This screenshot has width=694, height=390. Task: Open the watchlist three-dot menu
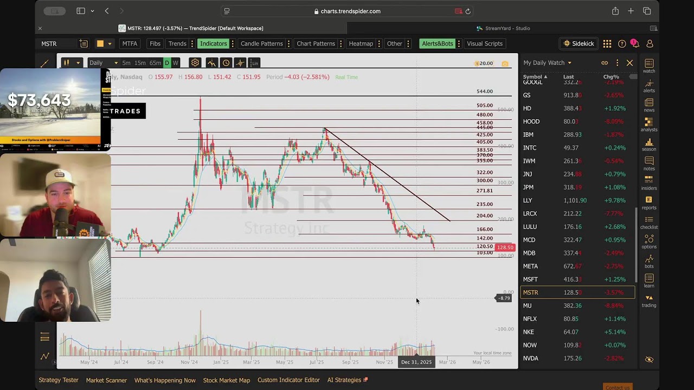coord(617,63)
